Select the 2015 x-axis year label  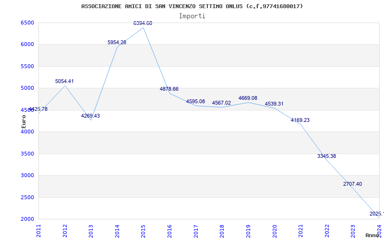[143, 231]
